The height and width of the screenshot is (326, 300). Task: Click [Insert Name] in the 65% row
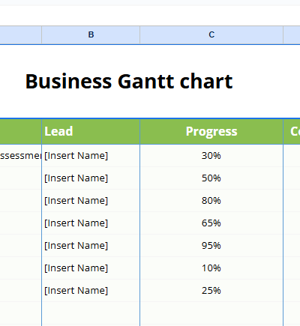click(x=76, y=223)
